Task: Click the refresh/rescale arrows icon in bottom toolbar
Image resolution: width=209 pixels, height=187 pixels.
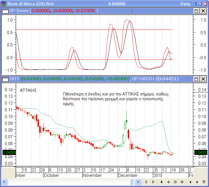Action: click(x=146, y=182)
